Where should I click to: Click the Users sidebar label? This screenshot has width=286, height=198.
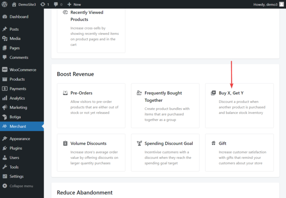click(x=14, y=158)
